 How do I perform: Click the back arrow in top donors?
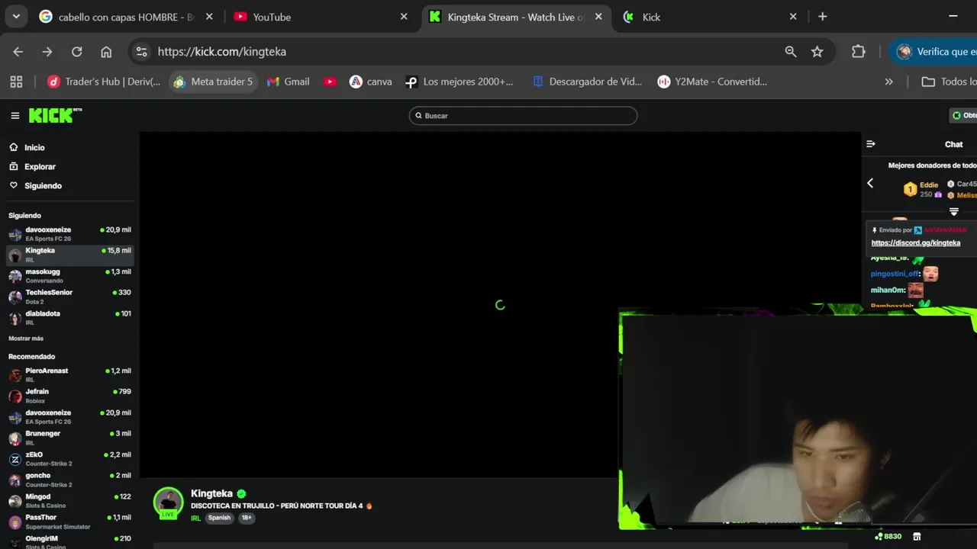pos(870,183)
